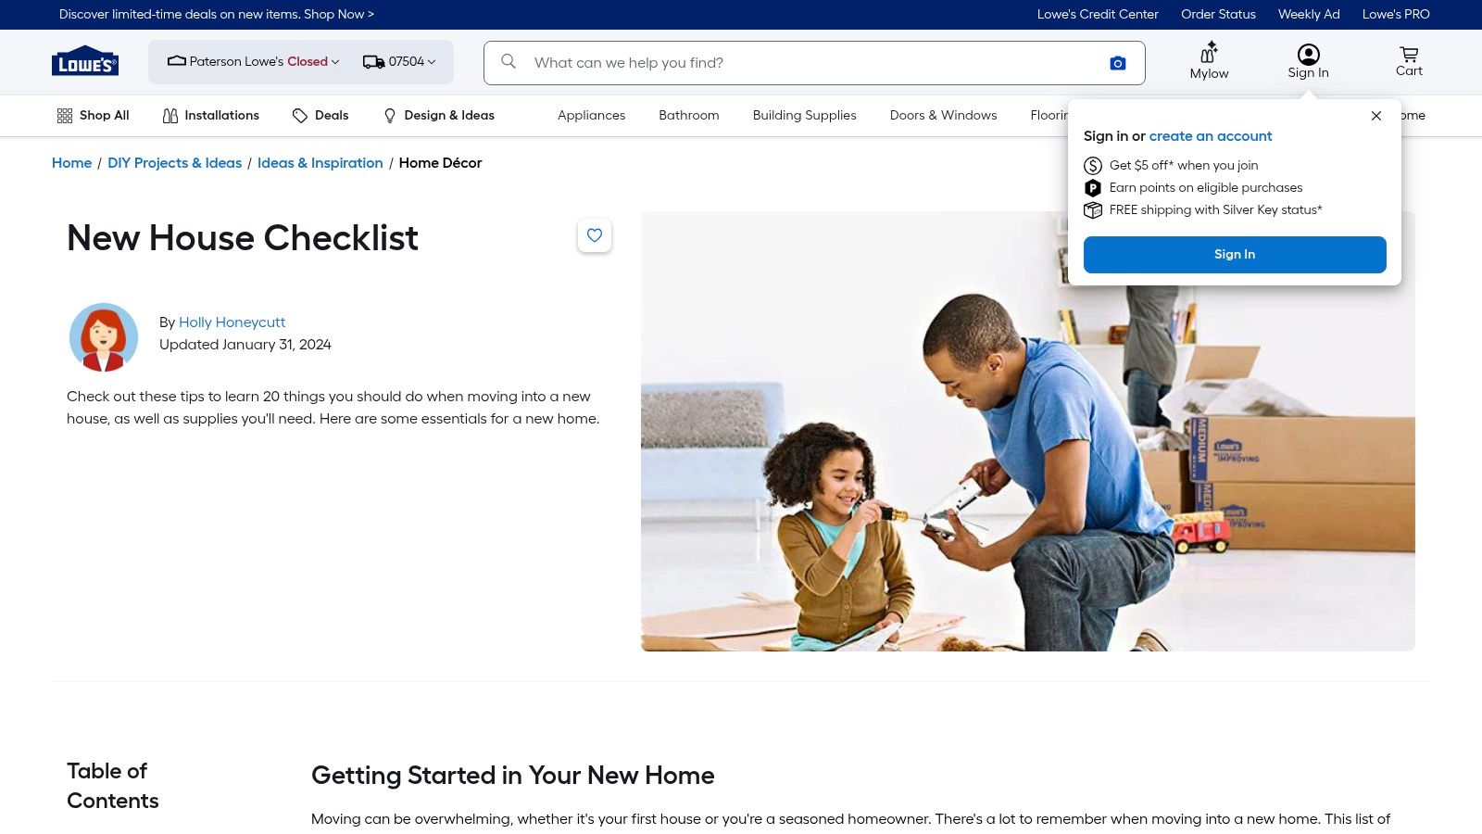Expand the 07504 delivery ZIP dropdown

tap(399, 62)
